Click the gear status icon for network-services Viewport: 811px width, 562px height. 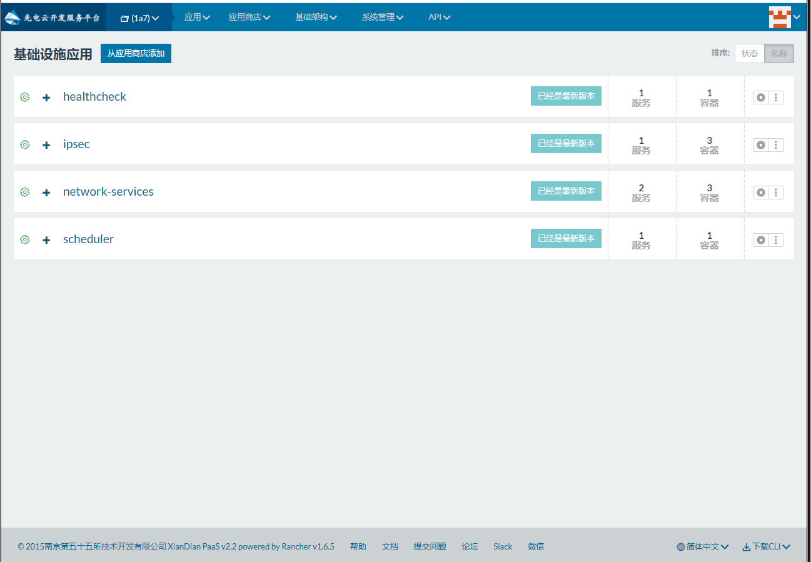[25, 192]
